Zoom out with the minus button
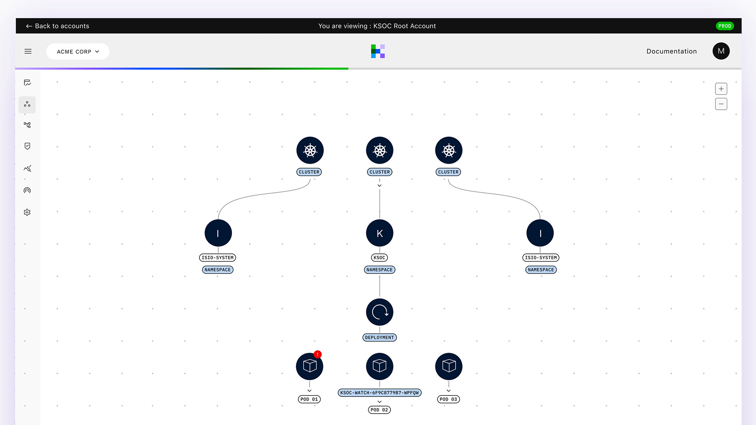Screen dimensions: 756x425 click(721, 104)
